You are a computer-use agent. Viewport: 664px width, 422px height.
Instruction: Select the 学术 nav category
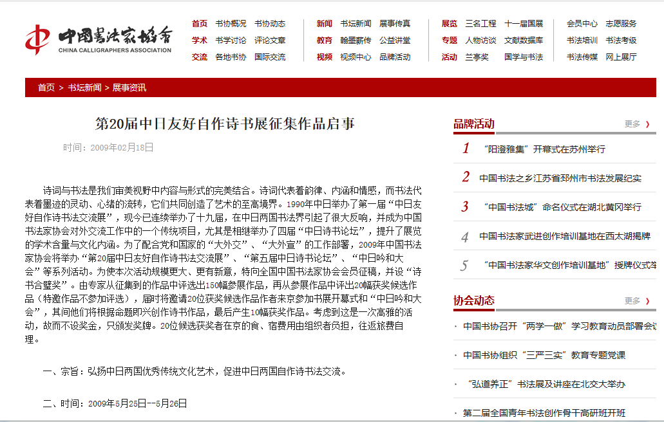coord(200,41)
